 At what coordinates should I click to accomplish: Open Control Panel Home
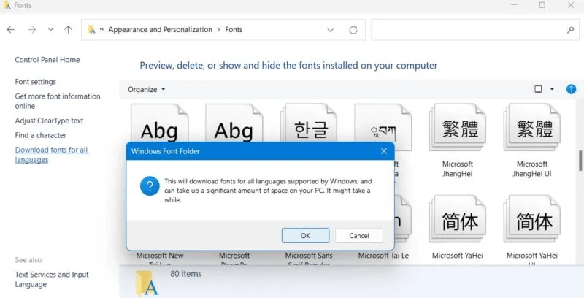47,60
